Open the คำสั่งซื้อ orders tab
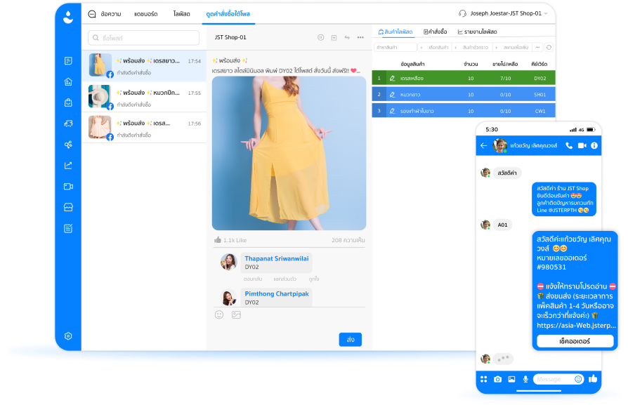 pos(435,32)
